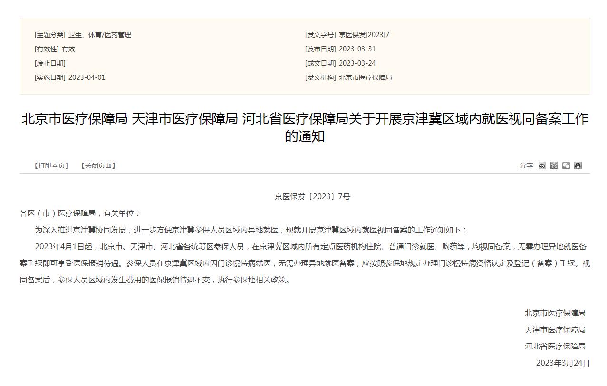Click the salutation line 各区（市）医疗保障局
Image resolution: width=607 pixels, height=386 pixels.
click(x=80, y=213)
